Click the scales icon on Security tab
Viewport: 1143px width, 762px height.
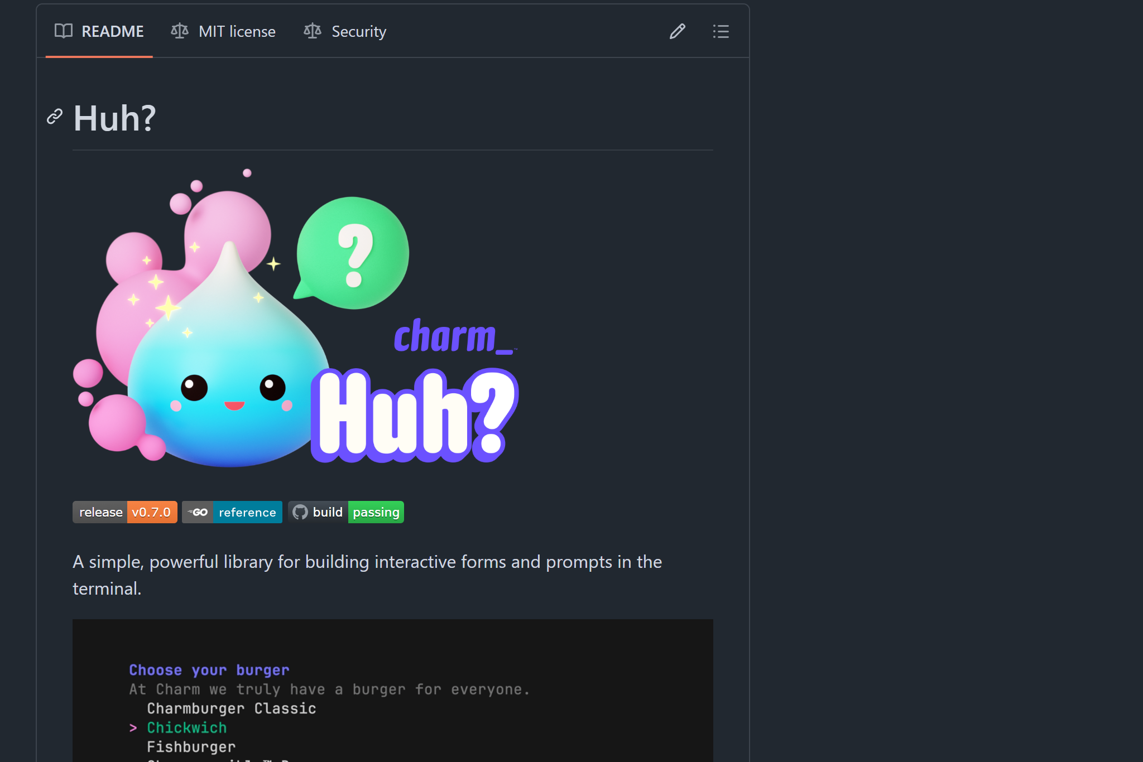(x=313, y=31)
